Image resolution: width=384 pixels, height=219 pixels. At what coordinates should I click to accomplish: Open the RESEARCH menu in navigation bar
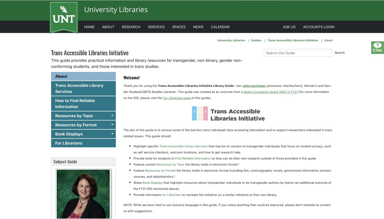[131, 27]
